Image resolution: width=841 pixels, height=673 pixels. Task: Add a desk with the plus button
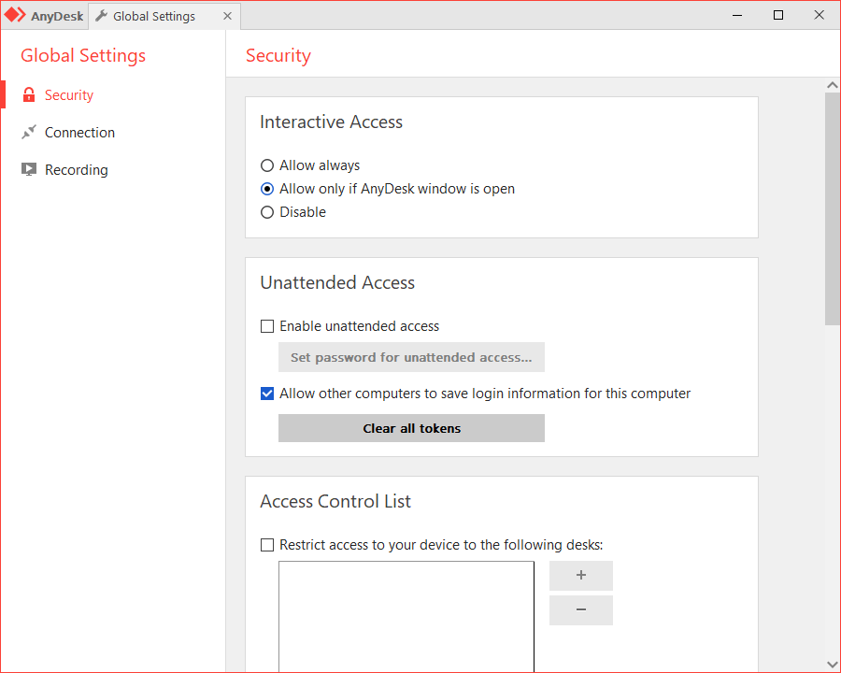click(581, 576)
